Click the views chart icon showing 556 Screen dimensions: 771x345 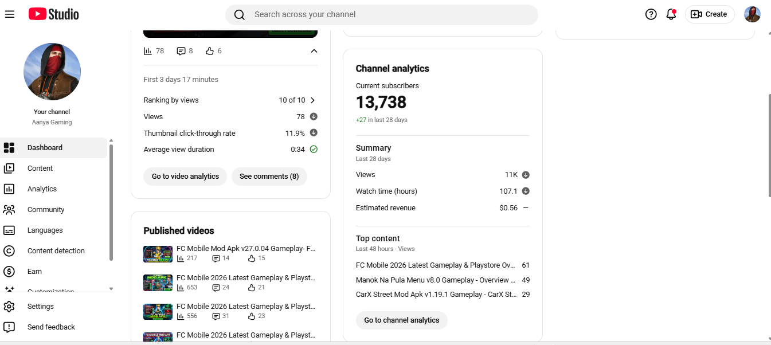(x=181, y=316)
